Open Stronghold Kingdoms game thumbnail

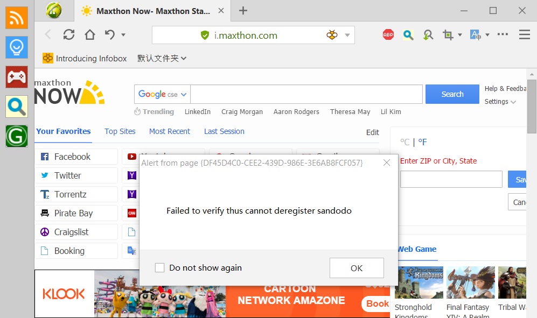(x=419, y=282)
